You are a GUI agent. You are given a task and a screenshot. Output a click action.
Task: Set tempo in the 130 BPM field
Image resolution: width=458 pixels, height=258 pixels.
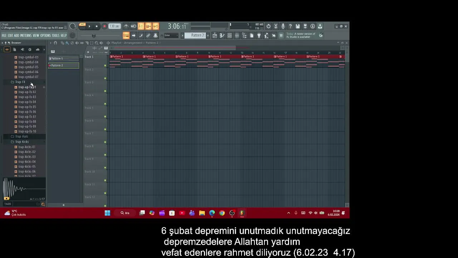114,26
